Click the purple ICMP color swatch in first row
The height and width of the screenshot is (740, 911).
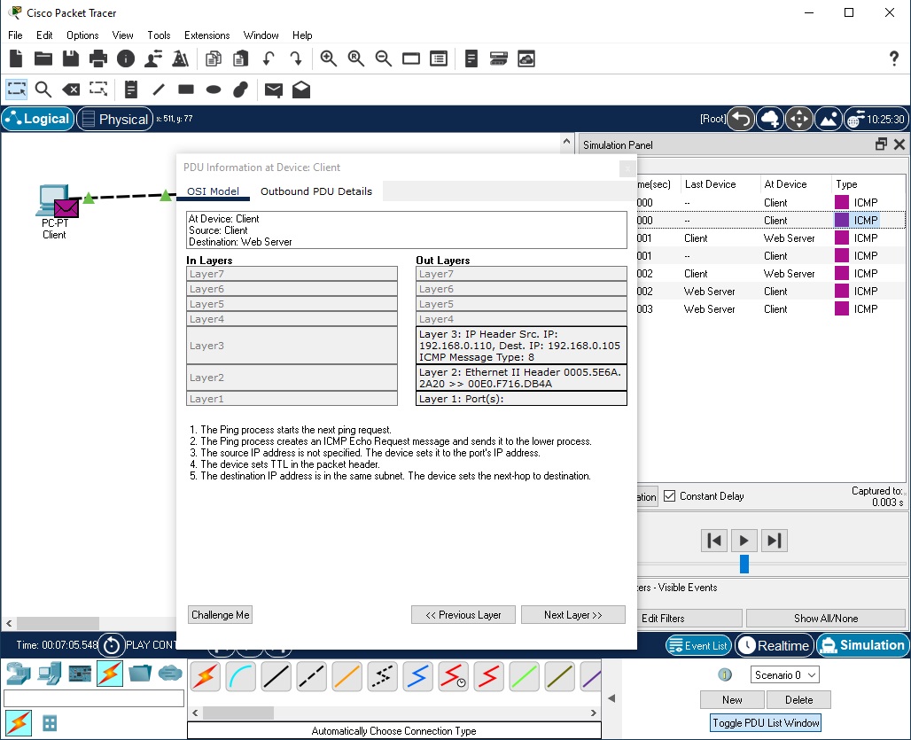[841, 202]
